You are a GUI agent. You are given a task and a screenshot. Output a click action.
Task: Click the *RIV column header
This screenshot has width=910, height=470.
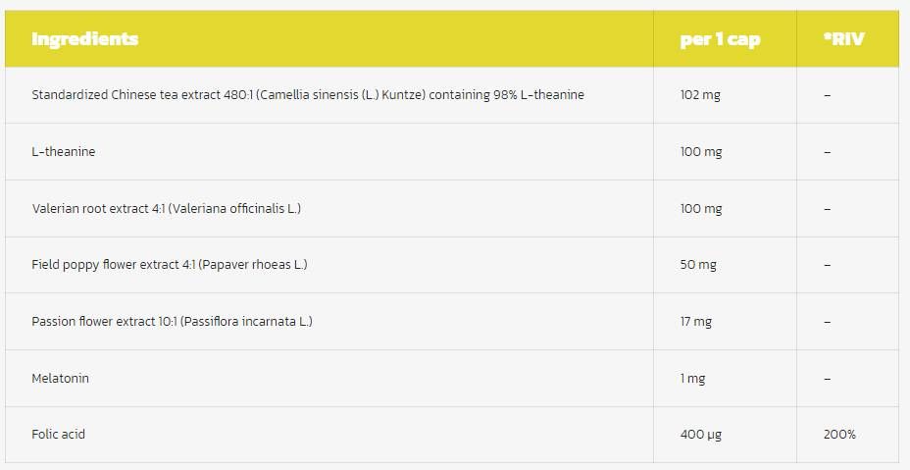click(x=844, y=39)
